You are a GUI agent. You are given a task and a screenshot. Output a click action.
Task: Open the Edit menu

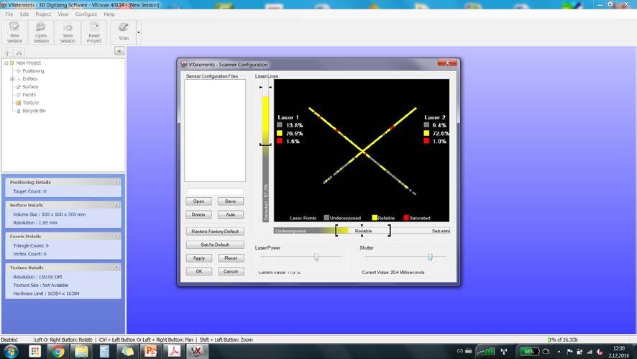point(24,14)
